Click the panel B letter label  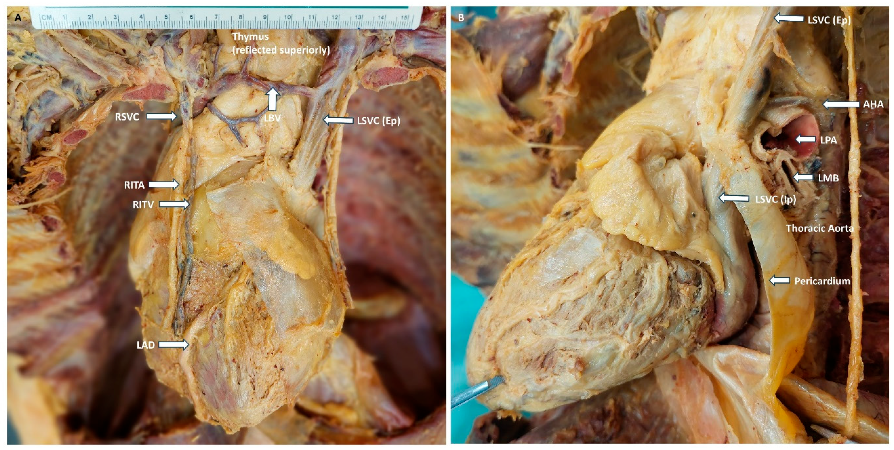pos(461,17)
